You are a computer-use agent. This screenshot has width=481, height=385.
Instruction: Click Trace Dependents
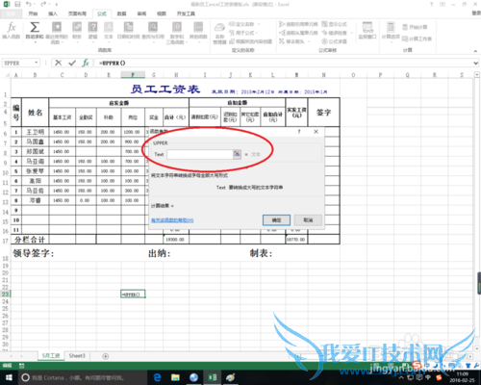(298, 33)
